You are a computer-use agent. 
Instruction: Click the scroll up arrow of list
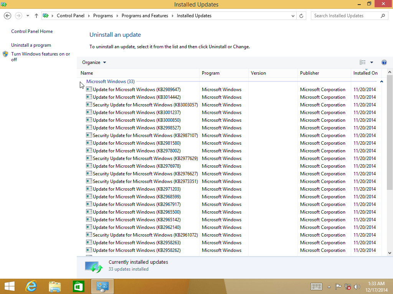[390, 72]
